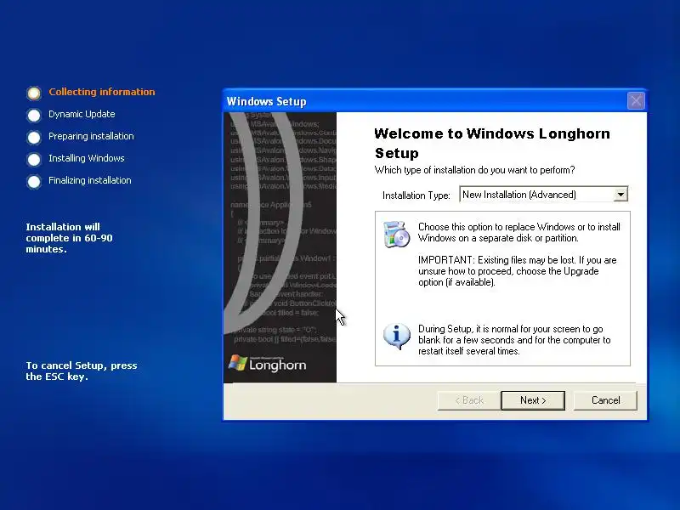Click 'During Setup, it is normal' note text
Screen dimensions: 680x510
pos(514,340)
